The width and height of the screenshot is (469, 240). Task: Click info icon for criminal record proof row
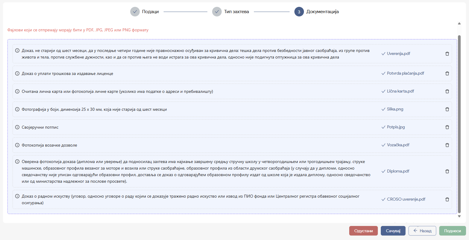17,50
